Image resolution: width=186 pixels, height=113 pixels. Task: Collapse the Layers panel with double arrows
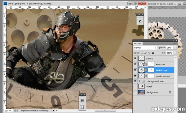(173, 40)
